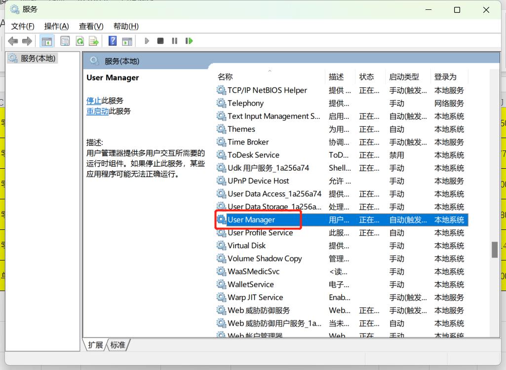
Task: Click the 停止 link to stop service
Action: pos(94,101)
